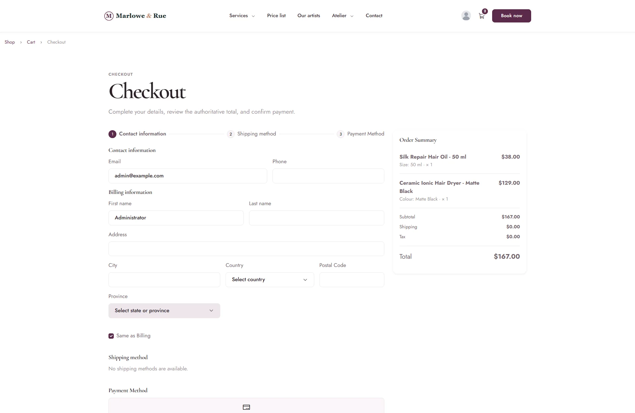Go to the Price list page
Viewport: 635px width, 413px height.
point(276,16)
